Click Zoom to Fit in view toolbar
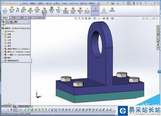Screen dimensions: 161x116 pos(76,19)
